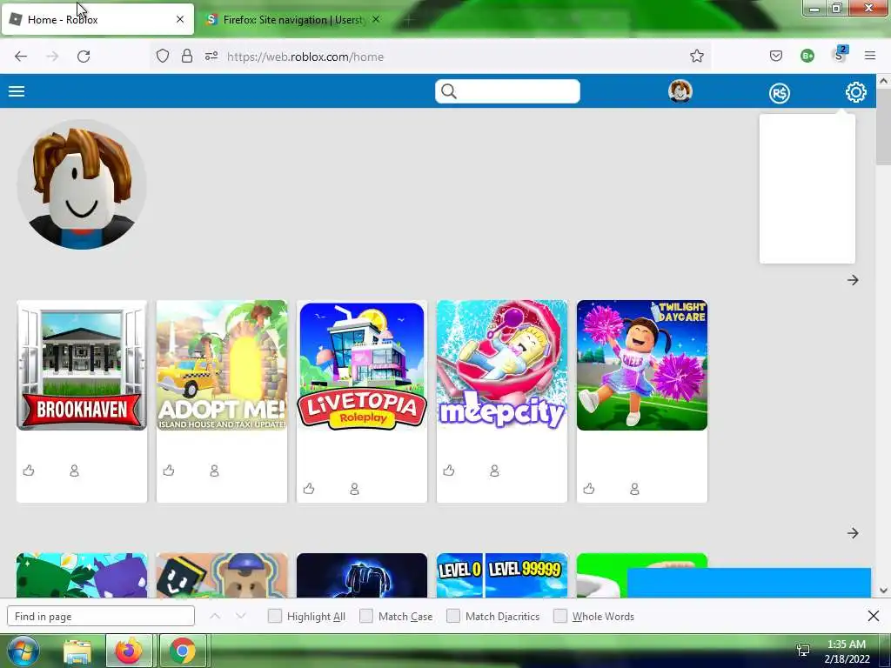The width and height of the screenshot is (891, 668).
Task: Switch to Firefox Site navigation tab
Action: tap(292, 19)
